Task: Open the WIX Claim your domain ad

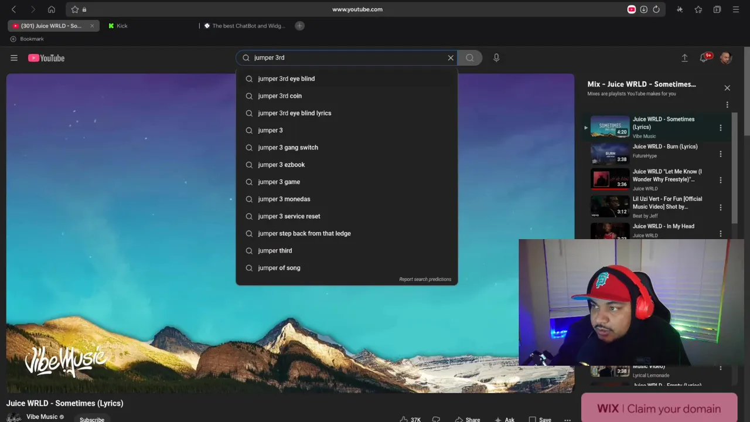Action: 659,408
